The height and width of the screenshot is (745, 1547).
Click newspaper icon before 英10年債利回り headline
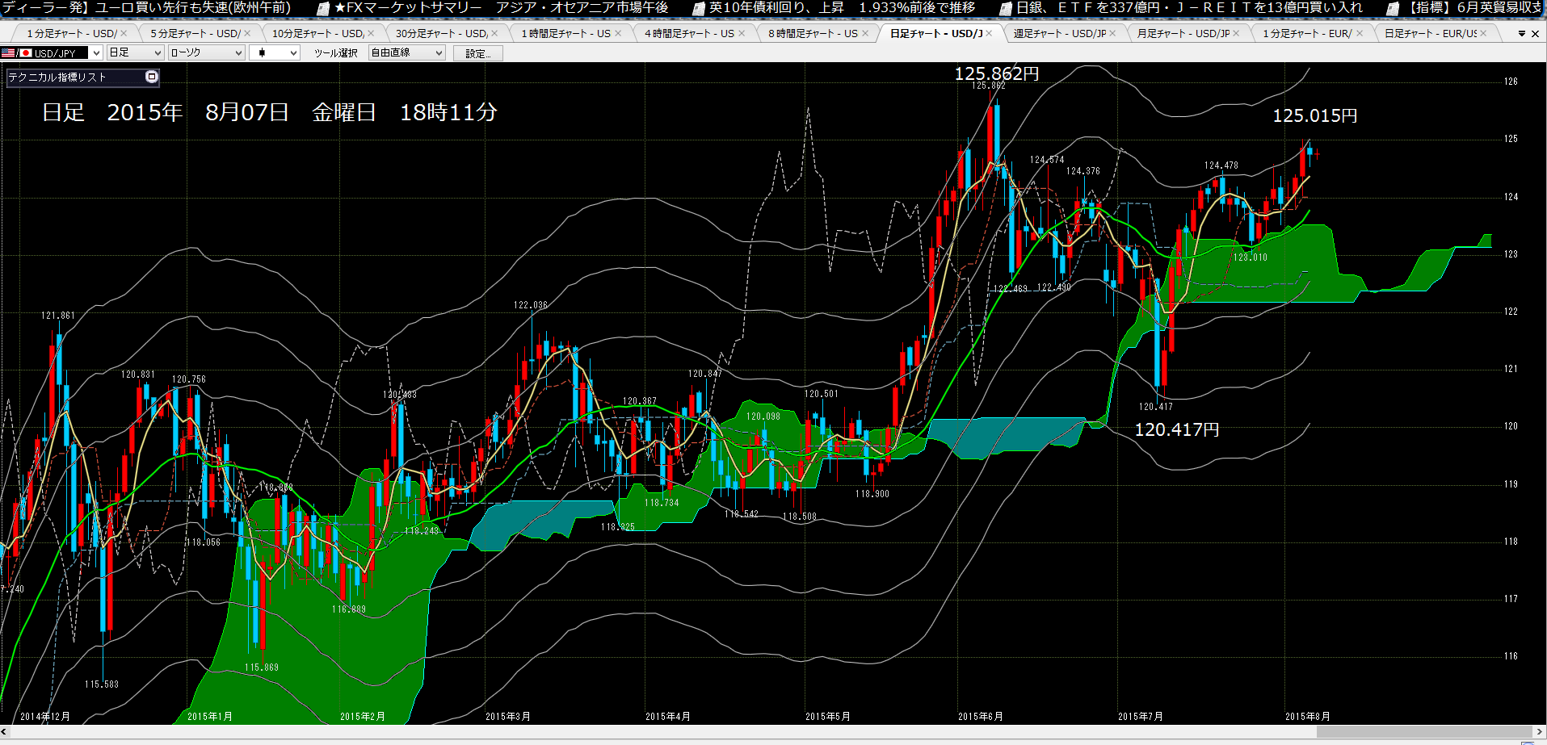pyautogui.click(x=699, y=8)
